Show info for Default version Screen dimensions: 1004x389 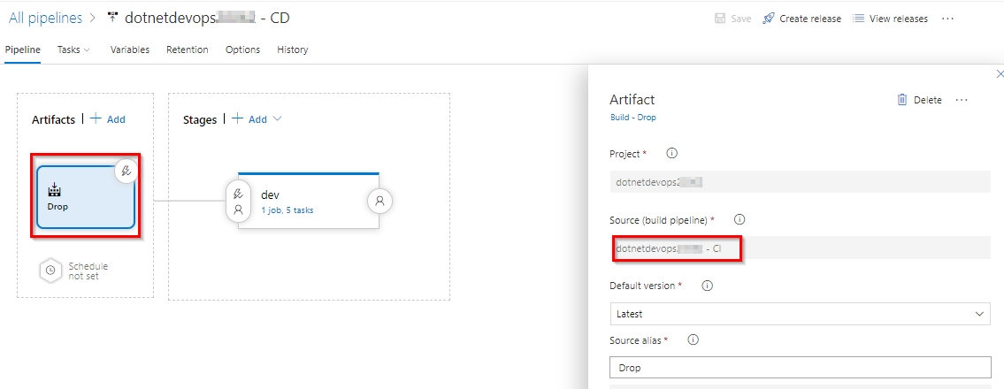(x=708, y=286)
